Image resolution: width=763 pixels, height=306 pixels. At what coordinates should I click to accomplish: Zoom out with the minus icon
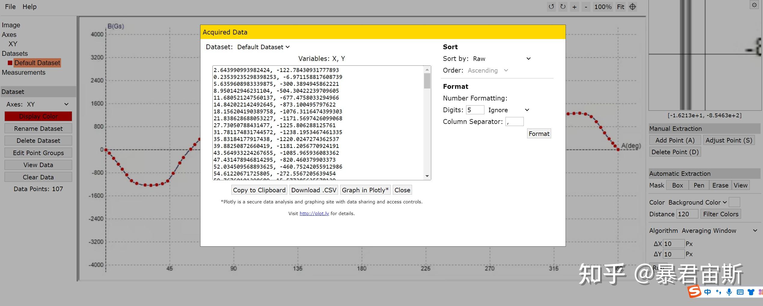coord(585,7)
